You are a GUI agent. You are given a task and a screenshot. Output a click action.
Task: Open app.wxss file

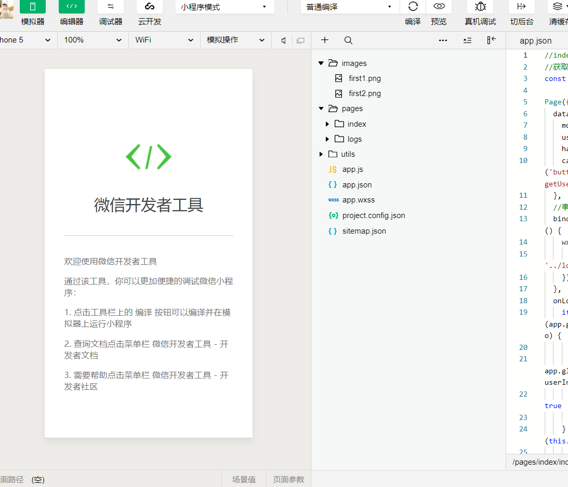(358, 200)
